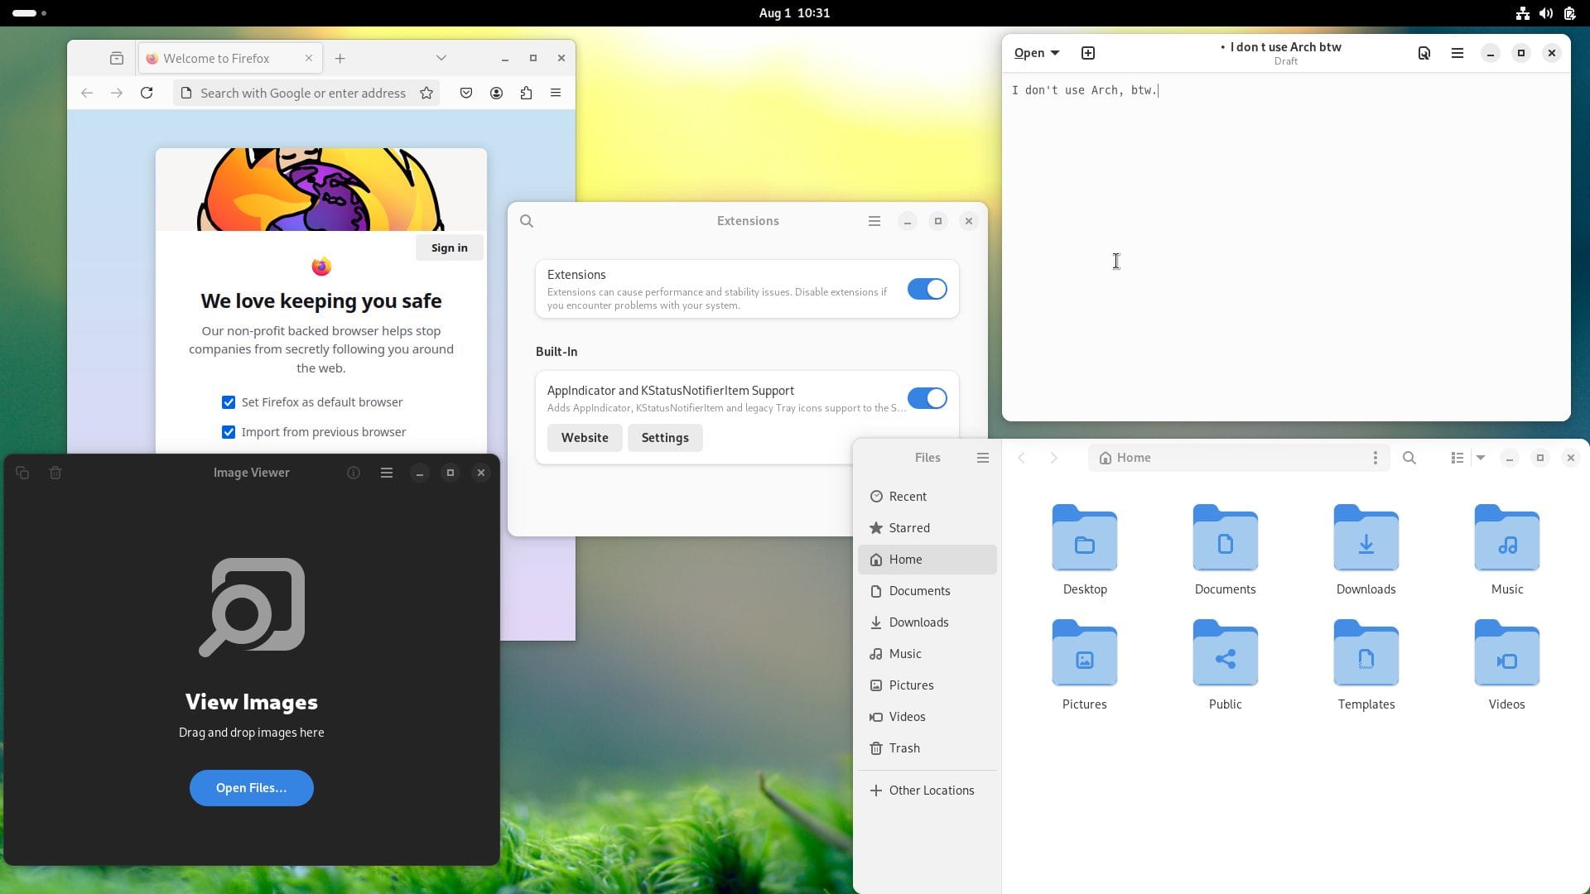Expand the Firefox tab list dropdown
Image resolution: width=1590 pixels, height=894 pixels.
coord(441,58)
